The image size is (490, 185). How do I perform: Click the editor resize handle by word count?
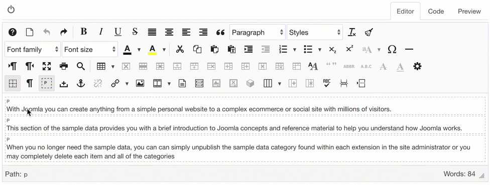pyautogui.click(x=481, y=176)
